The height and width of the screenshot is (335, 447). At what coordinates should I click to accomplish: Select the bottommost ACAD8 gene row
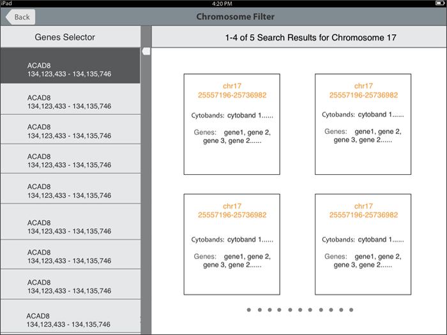click(70, 316)
